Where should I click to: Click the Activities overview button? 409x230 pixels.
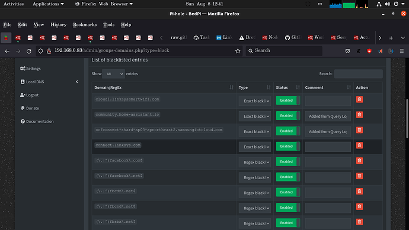click(14, 4)
